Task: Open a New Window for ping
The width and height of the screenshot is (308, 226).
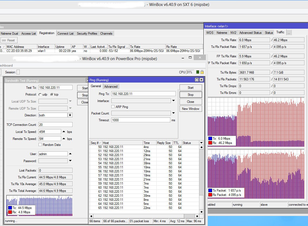Action: coord(190,109)
